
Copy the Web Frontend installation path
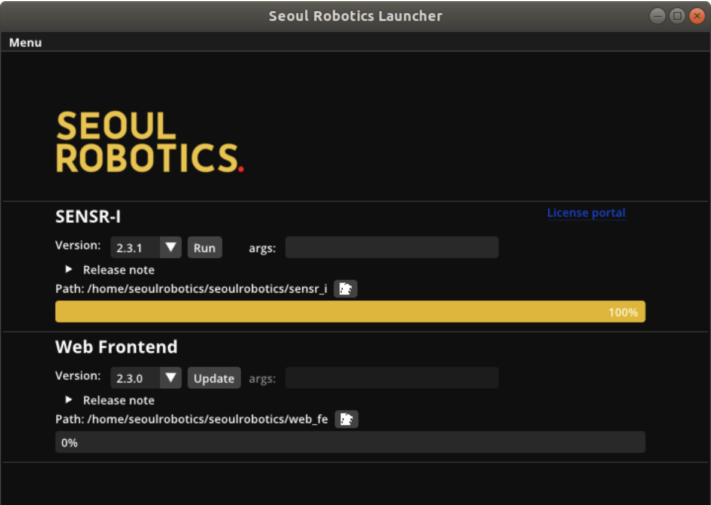tap(345, 419)
